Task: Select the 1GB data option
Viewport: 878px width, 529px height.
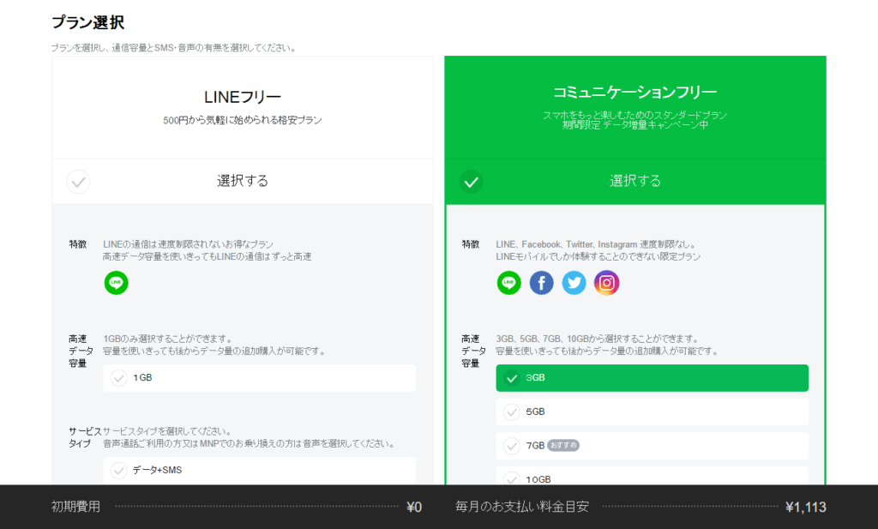Action: (259, 378)
